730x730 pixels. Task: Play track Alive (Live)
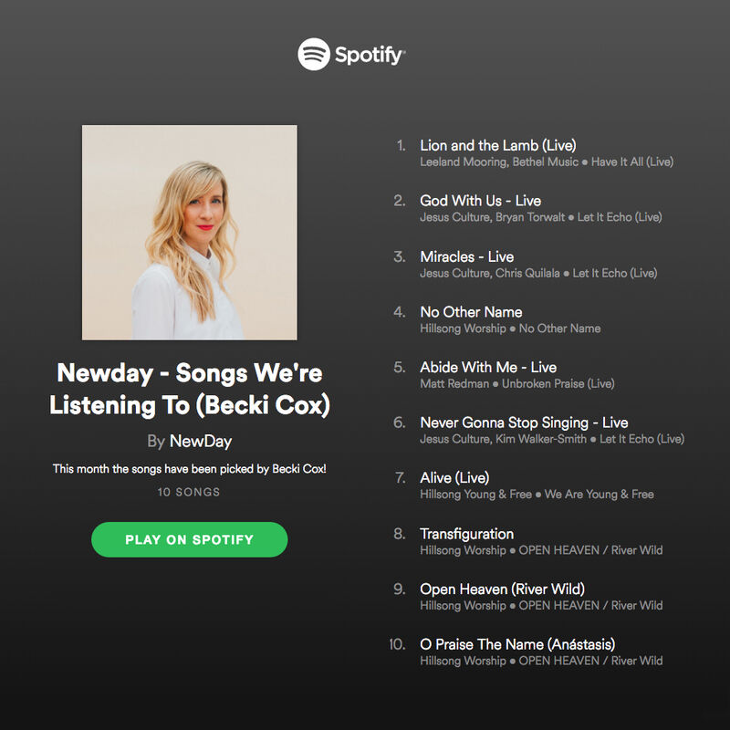pos(454,477)
